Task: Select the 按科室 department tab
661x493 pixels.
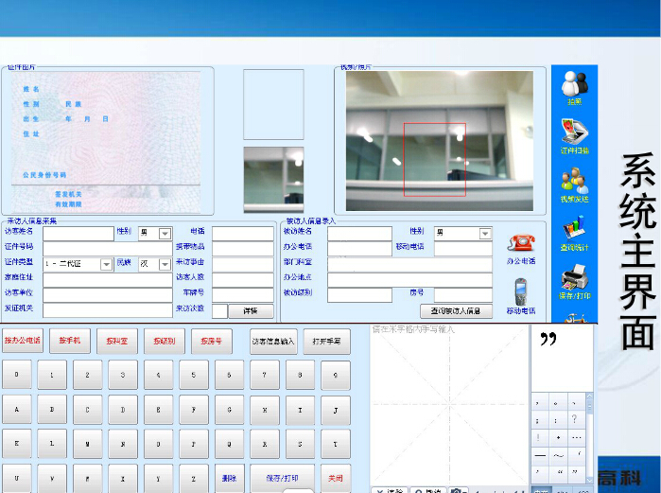Action: tap(116, 341)
